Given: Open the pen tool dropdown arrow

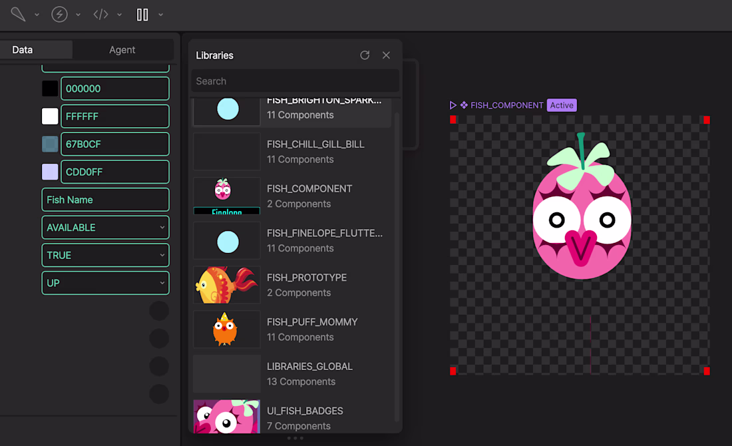Looking at the screenshot, I should click(x=37, y=15).
